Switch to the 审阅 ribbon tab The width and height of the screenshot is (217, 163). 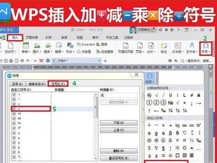[x=64, y=38]
